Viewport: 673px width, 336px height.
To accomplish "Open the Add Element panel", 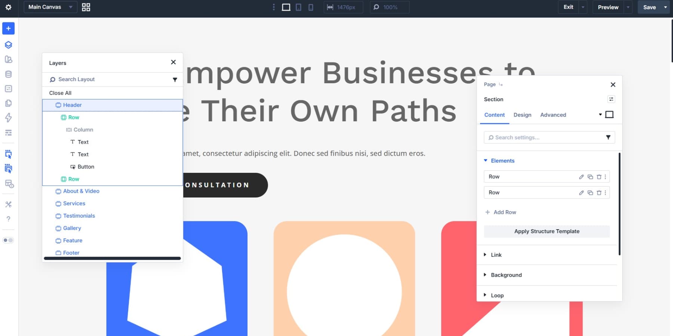I will point(8,28).
